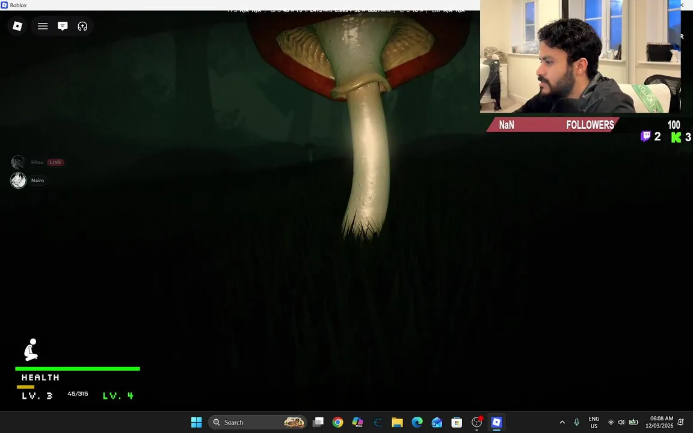Screen dimensions: 693x433
Task: Click the FOLLOWERS banner on stream overlay
Action: [552, 124]
